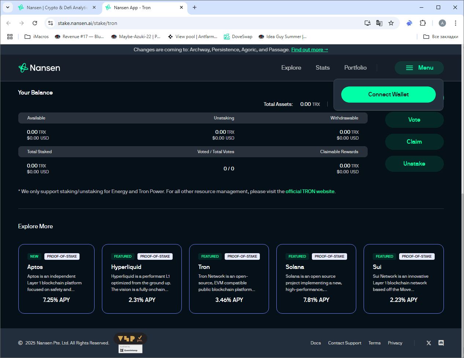Open the Sui staking card
This screenshot has width=464, height=358.
point(404,279)
